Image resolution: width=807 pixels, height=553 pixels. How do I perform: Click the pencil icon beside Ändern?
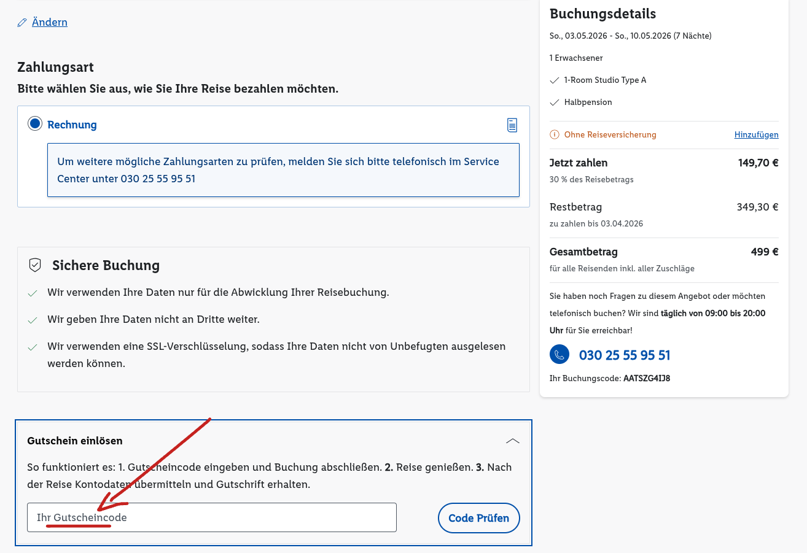click(23, 21)
